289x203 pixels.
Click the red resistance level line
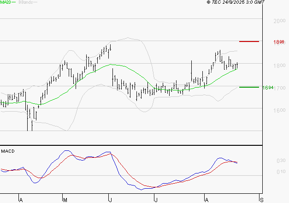[x=249, y=42]
